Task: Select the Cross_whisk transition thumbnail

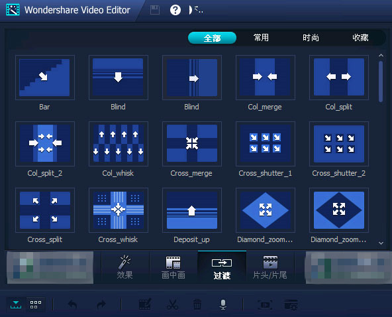Action: [x=119, y=210]
